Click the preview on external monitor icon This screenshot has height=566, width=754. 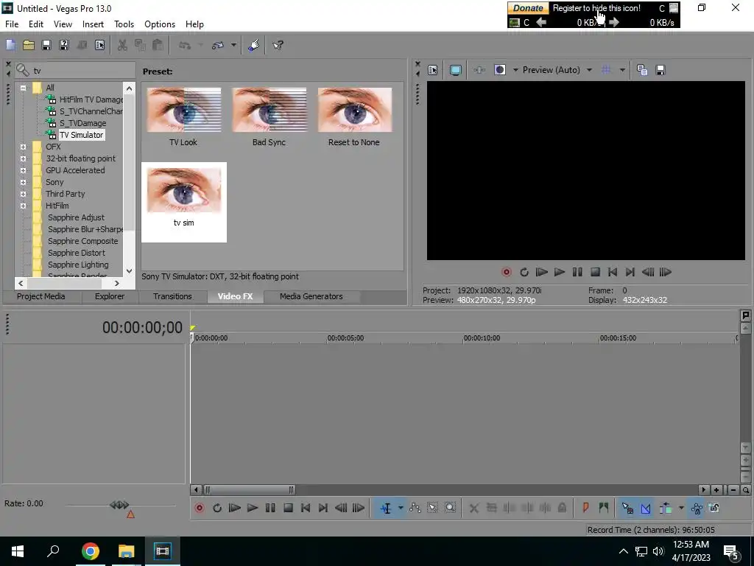tap(455, 70)
